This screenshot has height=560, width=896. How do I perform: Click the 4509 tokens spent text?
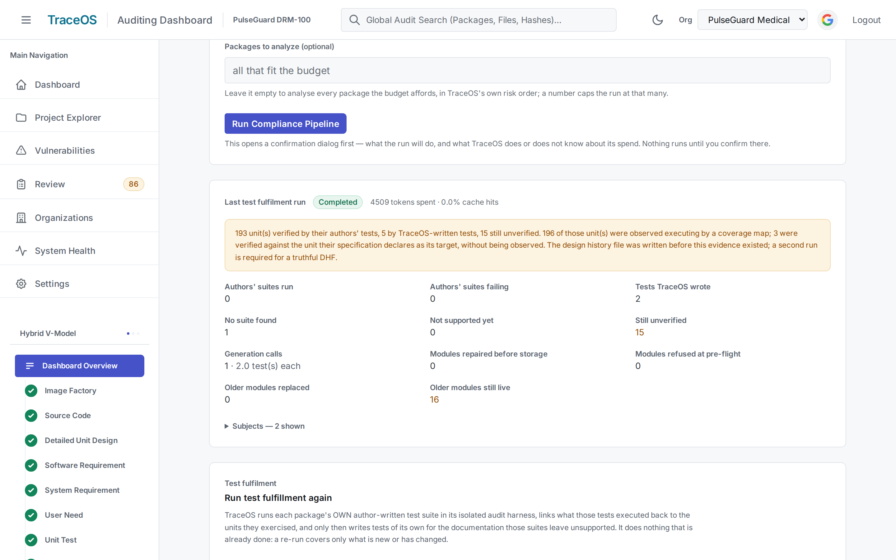point(403,202)
